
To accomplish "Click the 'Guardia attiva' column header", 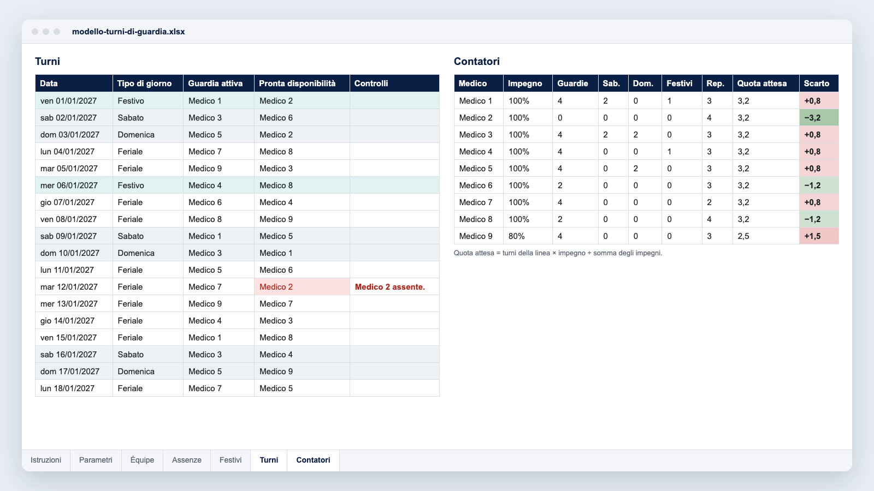I will point(218,83).
